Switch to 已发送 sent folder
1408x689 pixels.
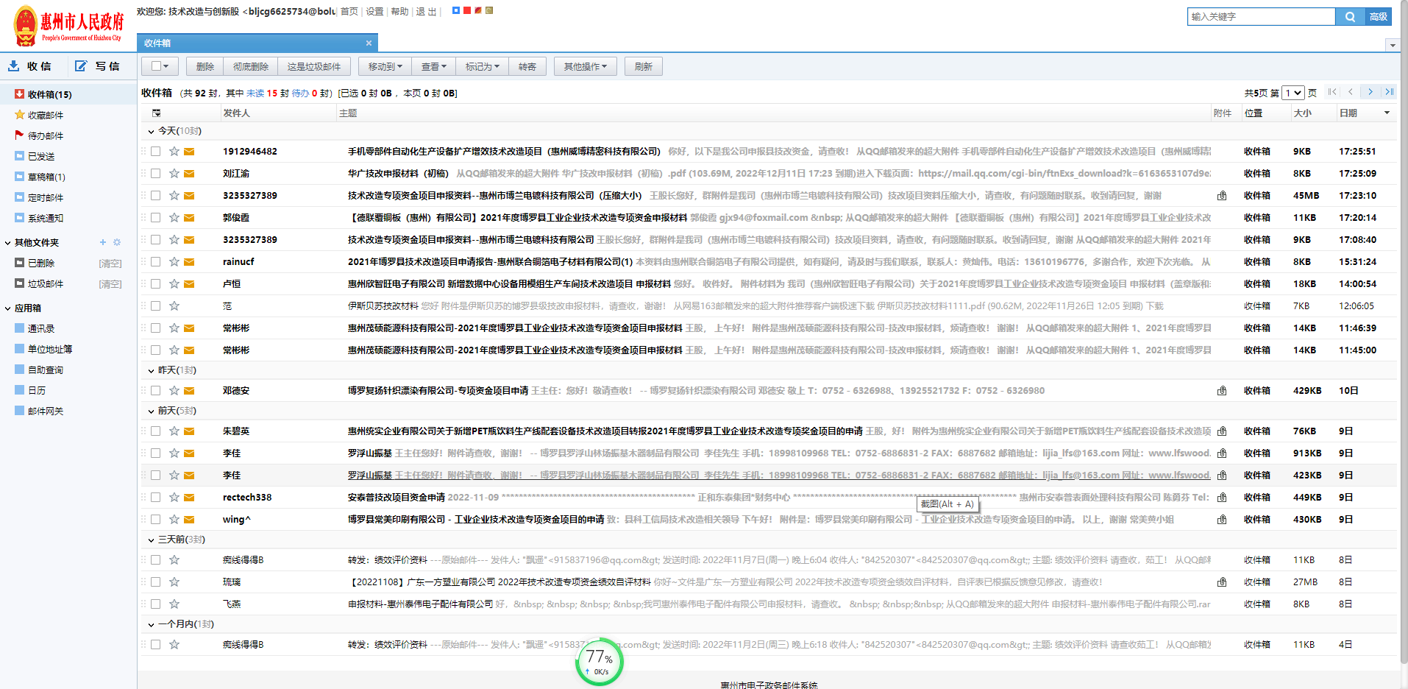[x=41, y=157]
